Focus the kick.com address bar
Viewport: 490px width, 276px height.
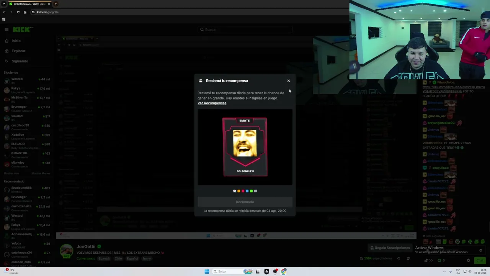click(189, 12)
